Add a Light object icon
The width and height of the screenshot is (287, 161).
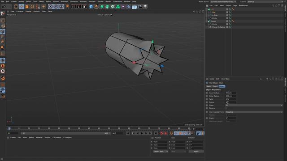(x=145, y=7)
